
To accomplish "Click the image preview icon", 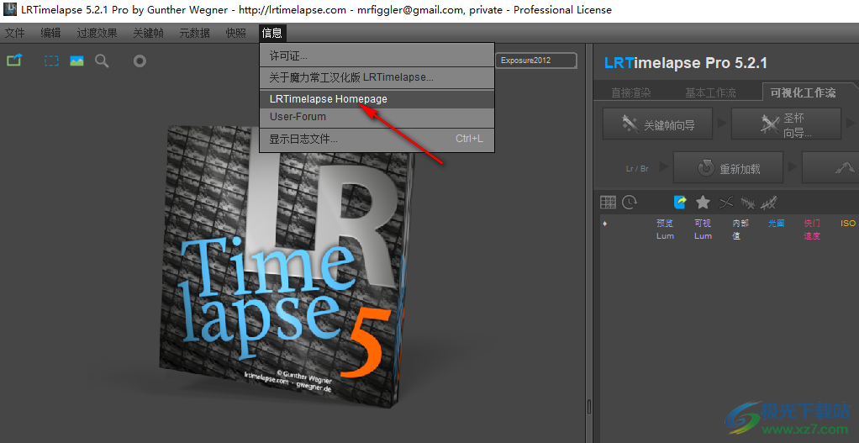I will point(76,61).
